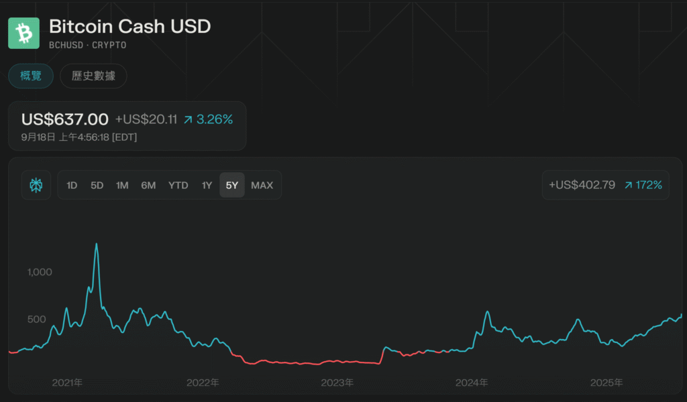
Task: Click the 2023年 label on time axis
Action: [337, 383]
